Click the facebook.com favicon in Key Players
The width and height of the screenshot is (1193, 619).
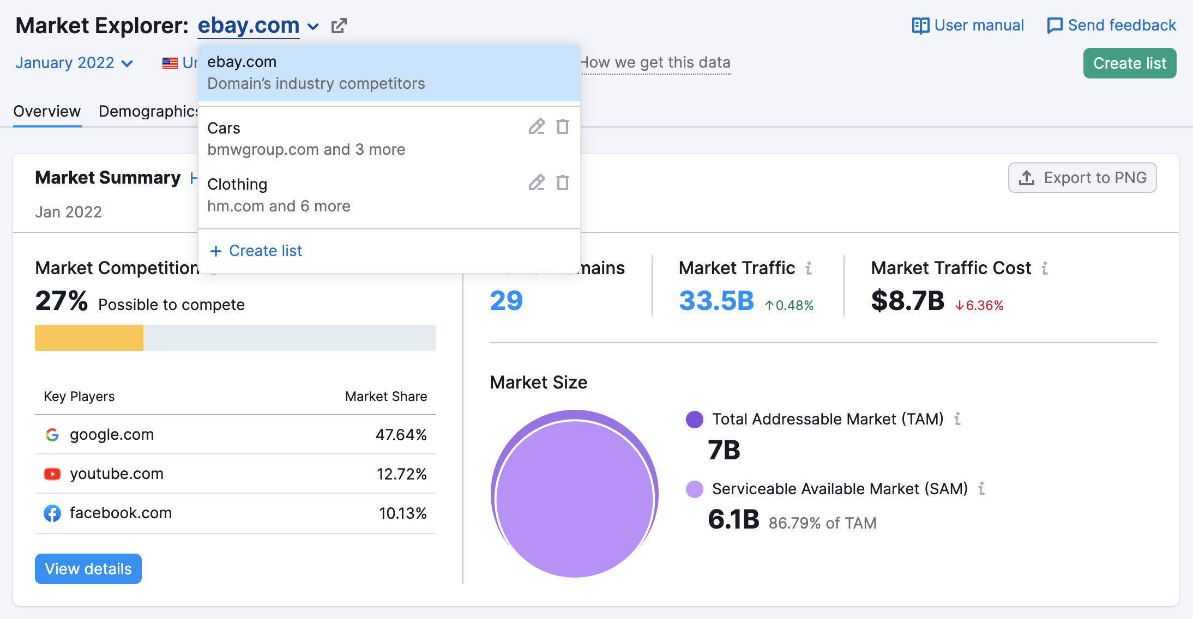click(52, 513)
